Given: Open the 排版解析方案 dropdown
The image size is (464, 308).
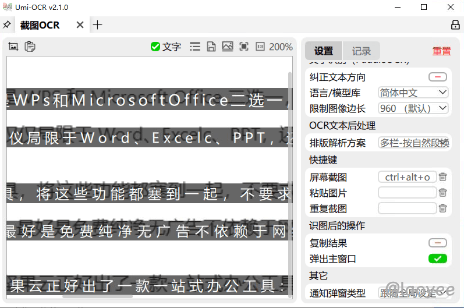Looking at the screenshot, I should coord(414,143).
